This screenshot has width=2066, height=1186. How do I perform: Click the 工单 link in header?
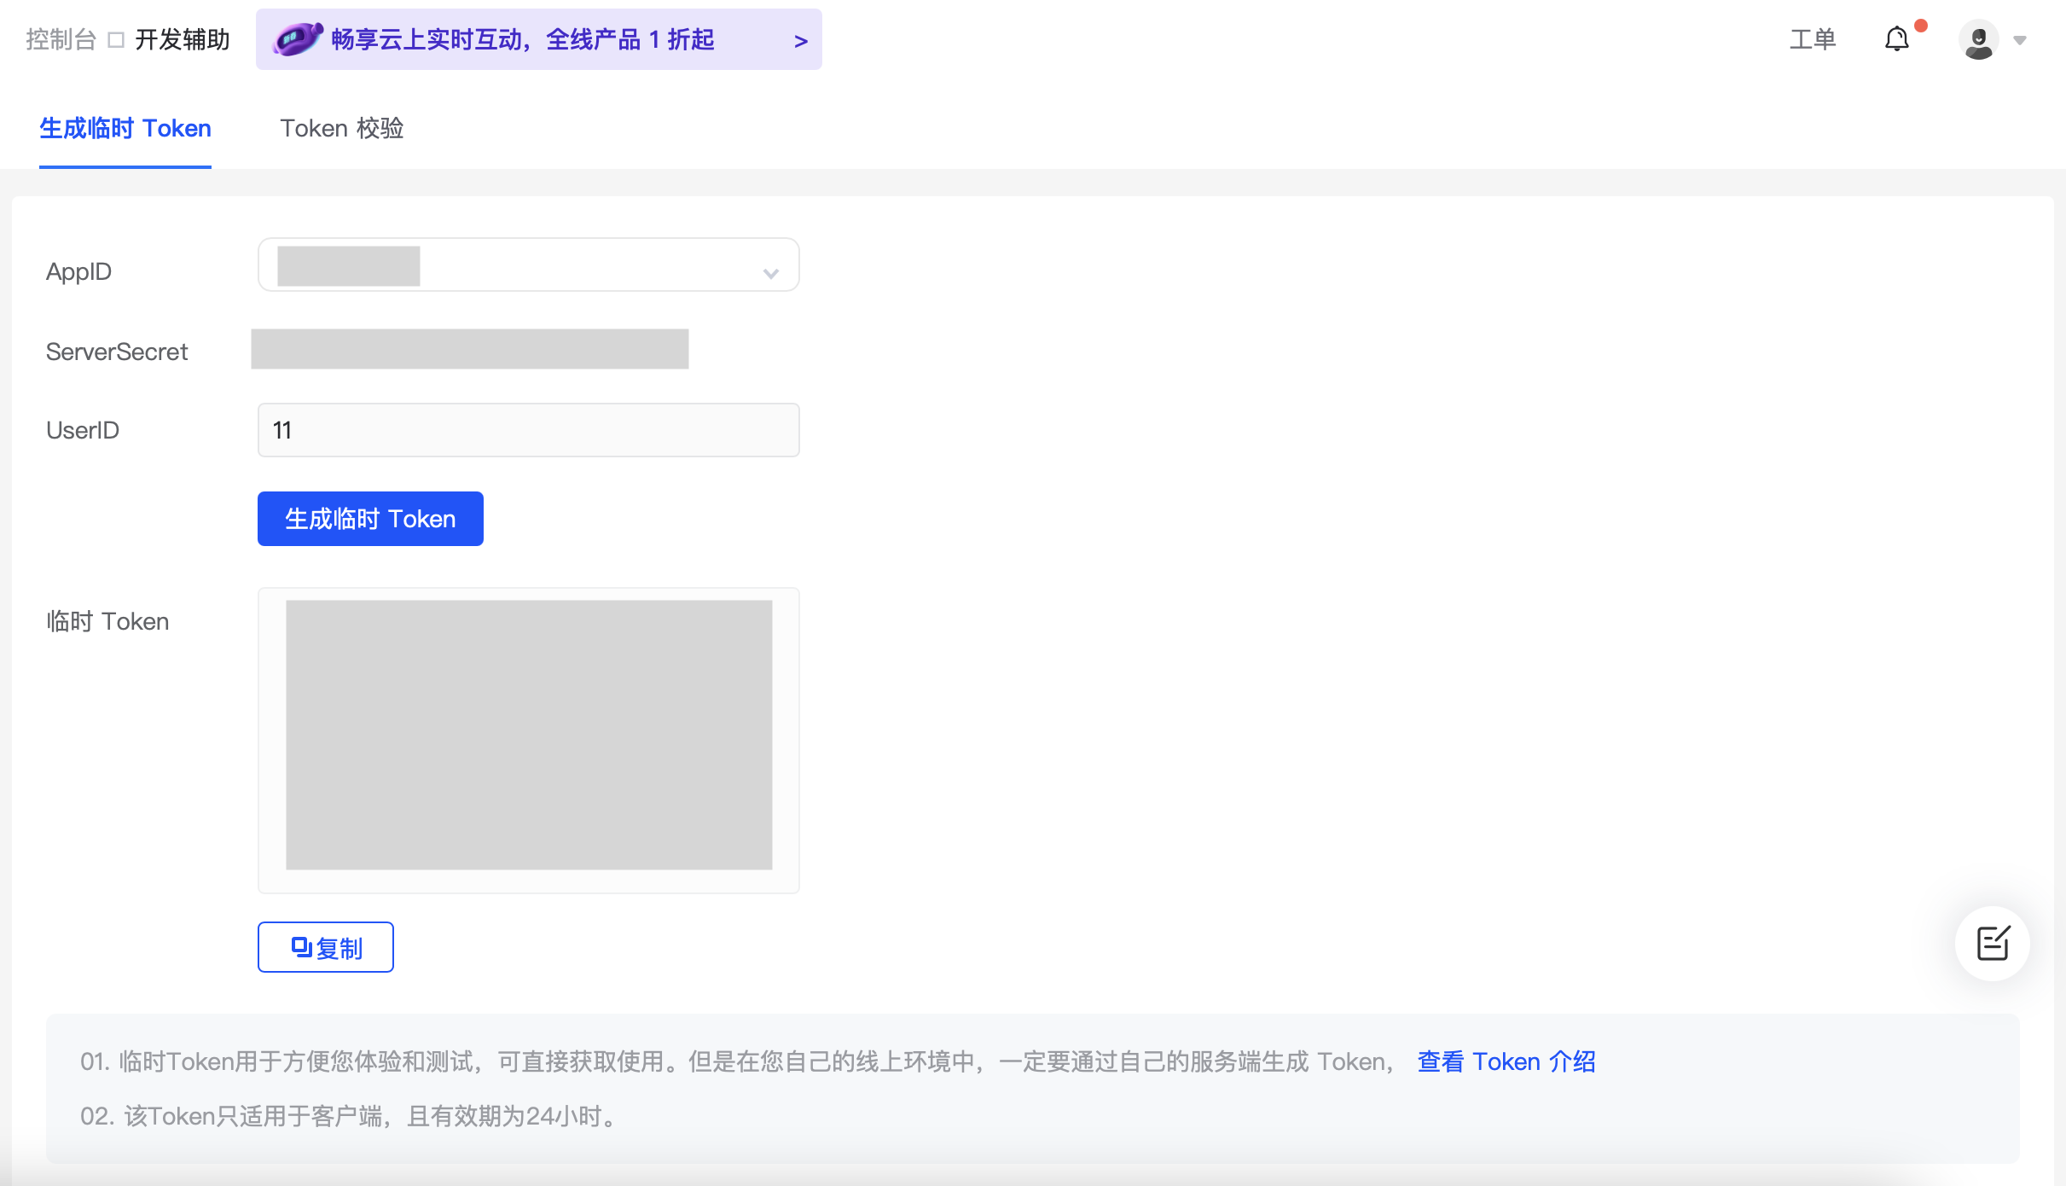[x=1812, y=39]
